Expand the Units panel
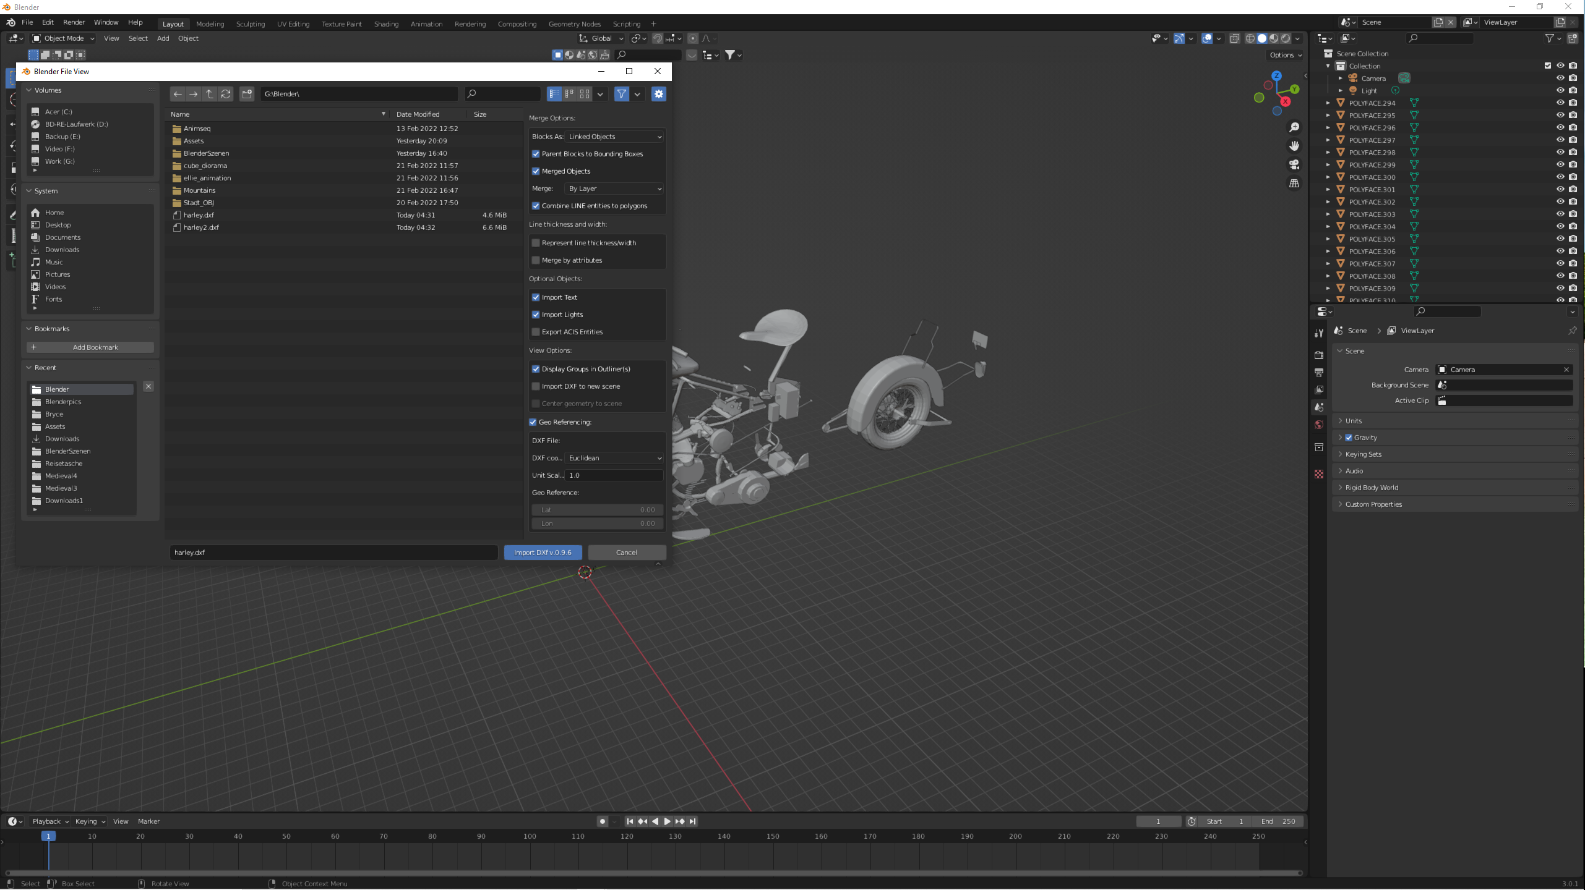Image resolution: width=1585 pixels, height=890 pixels. pyautogui.click(x=1354, y=421)
